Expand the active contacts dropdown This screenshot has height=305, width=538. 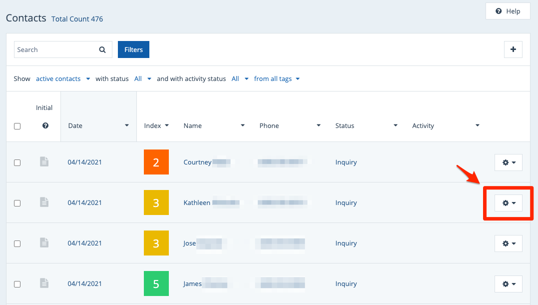point(62,79)
